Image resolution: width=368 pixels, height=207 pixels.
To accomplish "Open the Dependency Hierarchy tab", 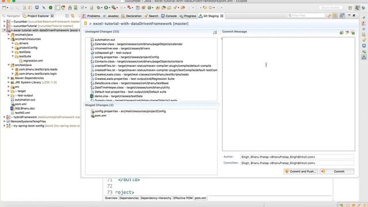I will [x=156, y=198].
